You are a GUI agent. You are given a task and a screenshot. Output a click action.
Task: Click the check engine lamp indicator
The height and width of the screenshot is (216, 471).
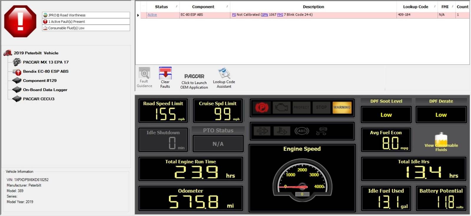pyautogui.click(x=281, y=108)
